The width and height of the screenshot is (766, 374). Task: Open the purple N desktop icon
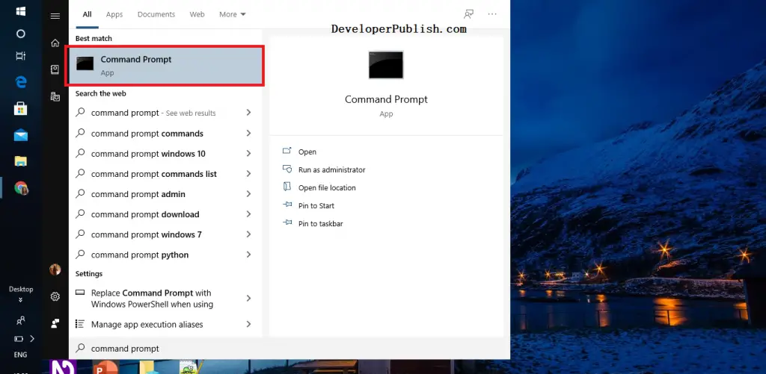(63, 367)
